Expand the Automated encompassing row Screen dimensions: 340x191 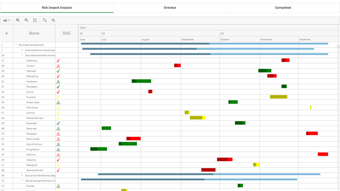coord(22,50)
